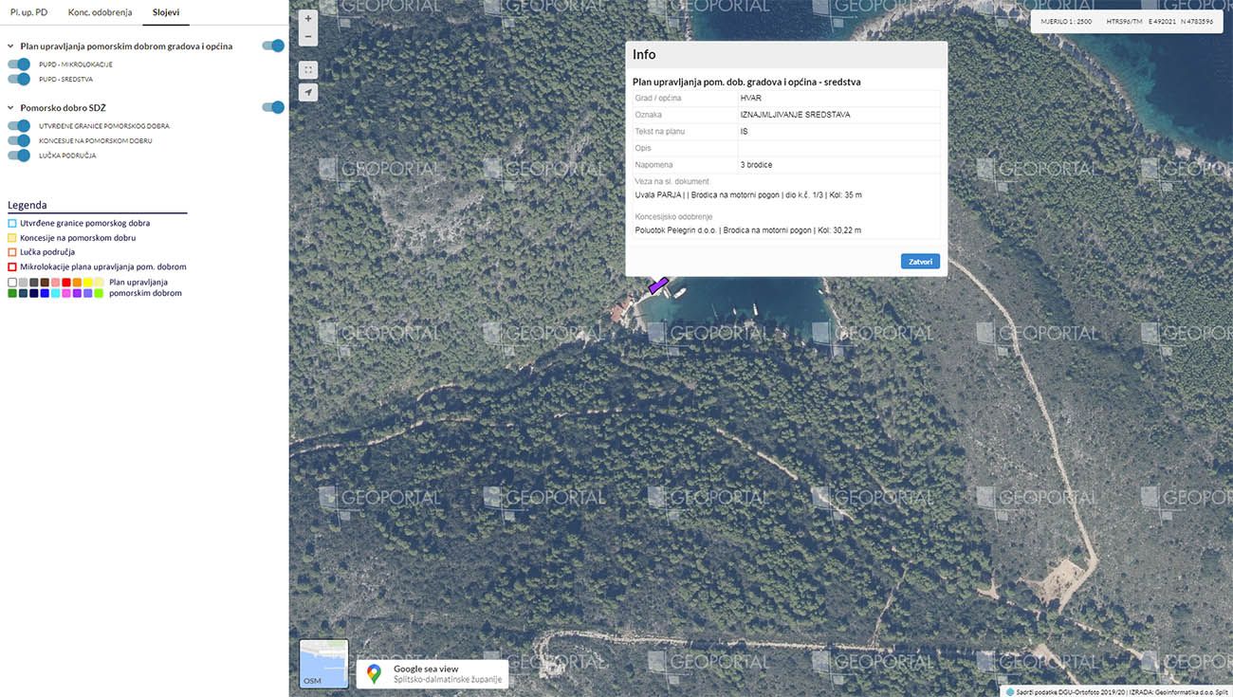
Task: Click the 'Tekst na planu' row label
Action: tap(659, 132)
